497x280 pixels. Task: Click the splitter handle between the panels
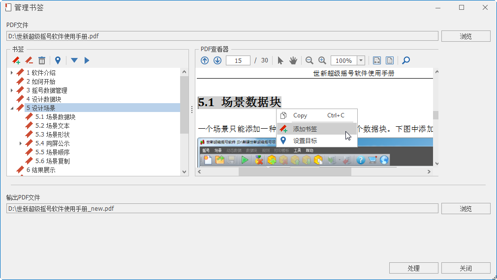tap(192, 110)
